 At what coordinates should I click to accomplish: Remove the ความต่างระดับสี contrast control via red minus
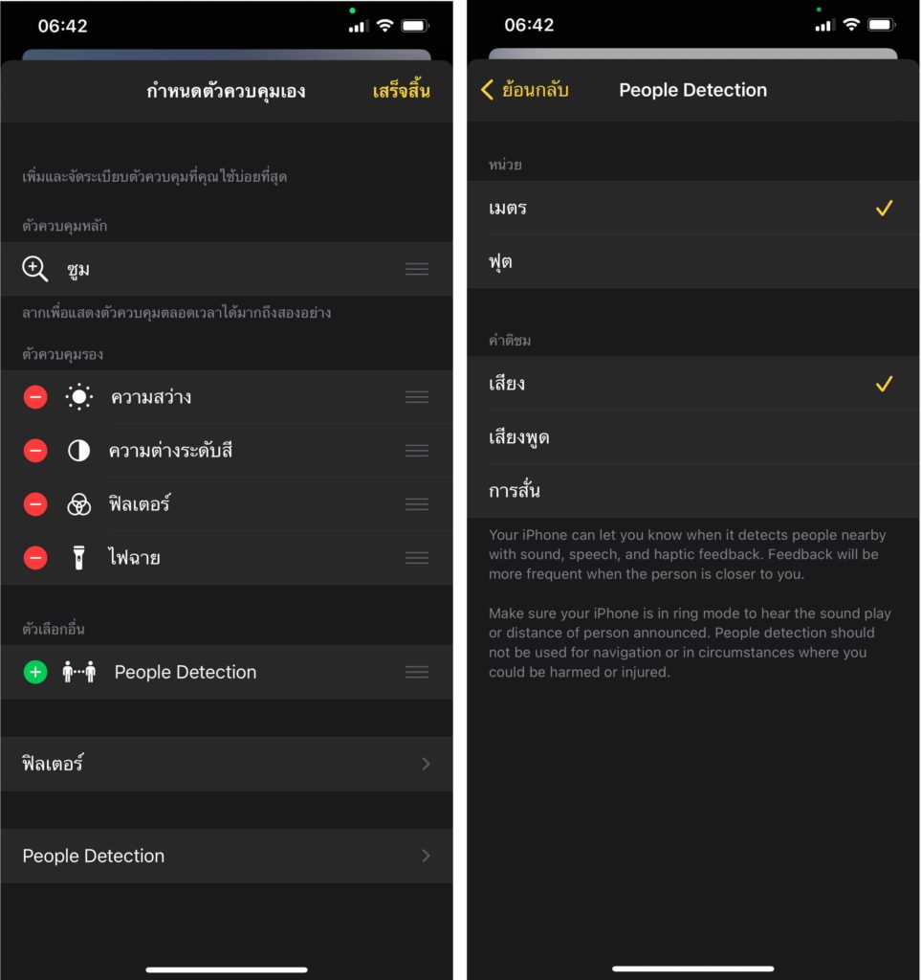pos(35,451)
